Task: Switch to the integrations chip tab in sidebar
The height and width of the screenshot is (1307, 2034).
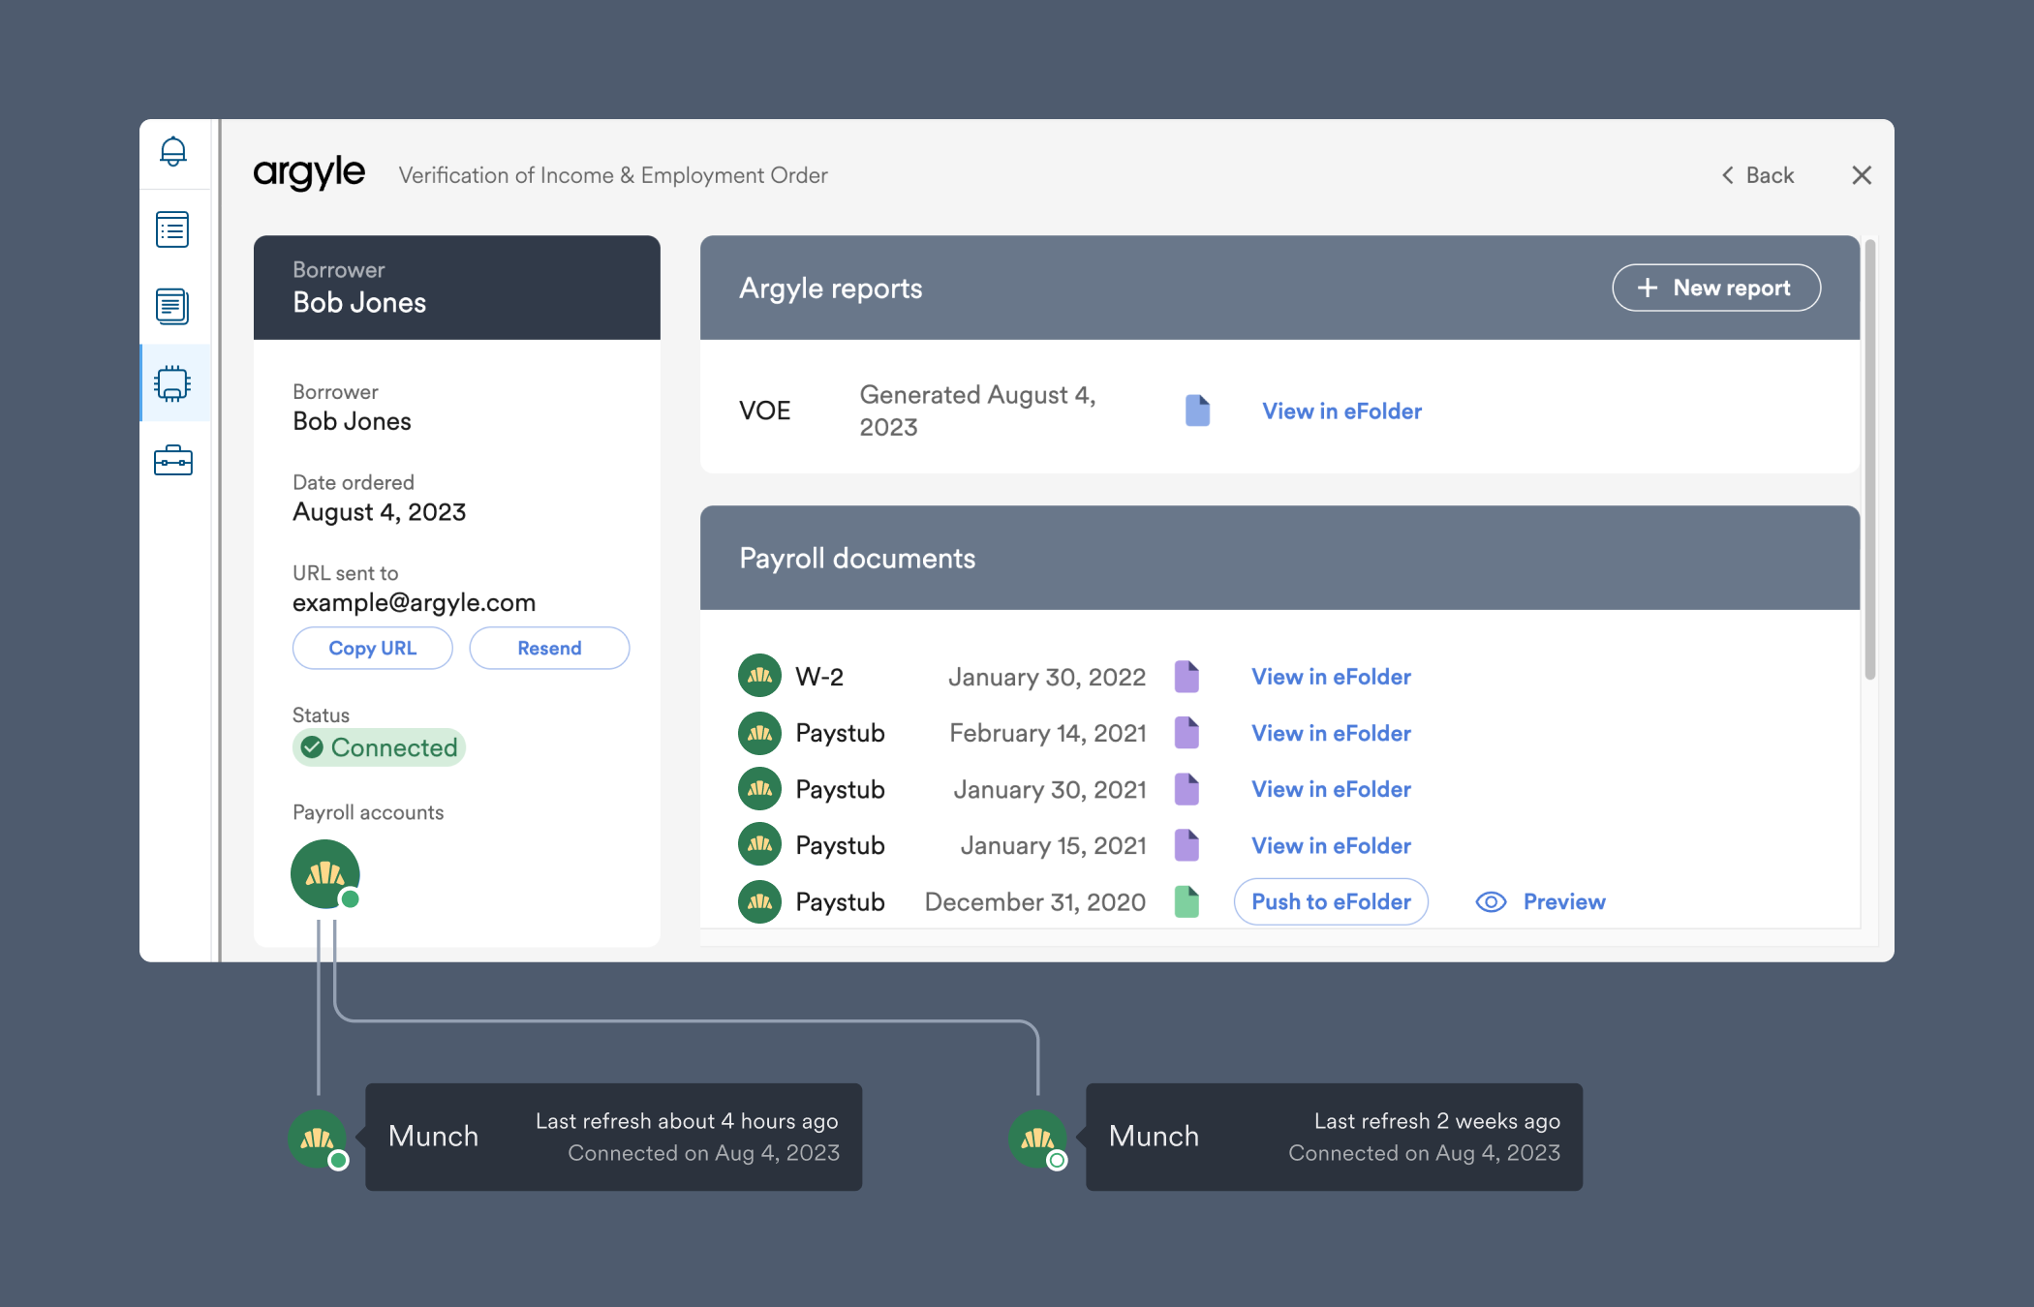Action: click(173, 383)
